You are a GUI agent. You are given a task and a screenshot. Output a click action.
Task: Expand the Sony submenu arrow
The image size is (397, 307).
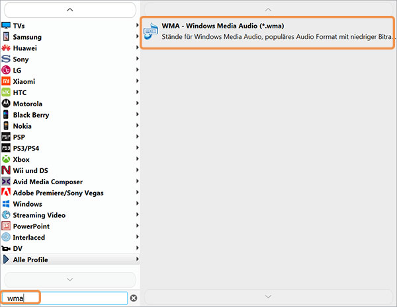coord(137,59)
